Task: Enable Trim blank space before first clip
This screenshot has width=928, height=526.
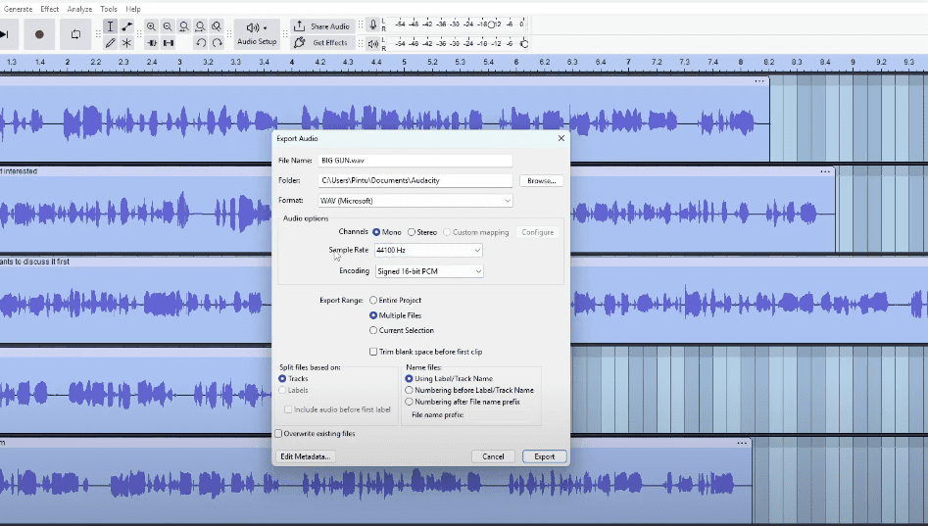Action: coord(372,352)
